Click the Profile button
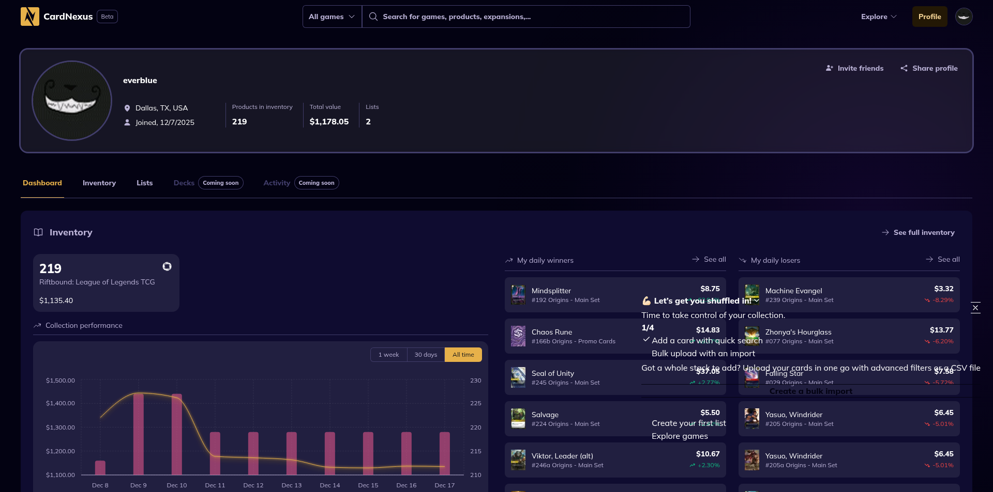 pos(929,17)
